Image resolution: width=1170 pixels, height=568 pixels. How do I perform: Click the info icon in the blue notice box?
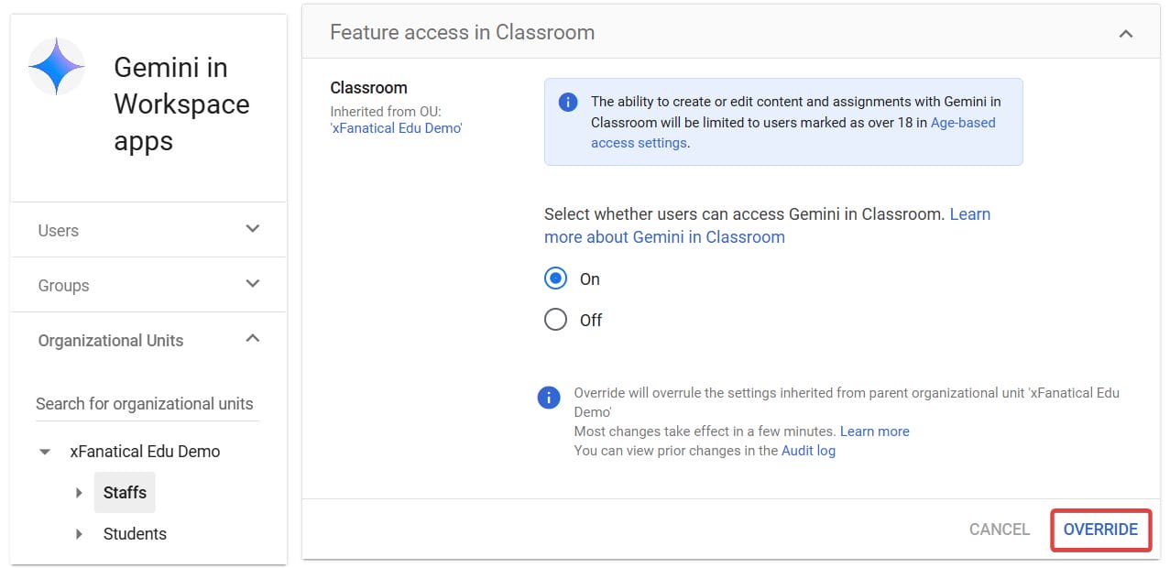(x=568, y=102)
